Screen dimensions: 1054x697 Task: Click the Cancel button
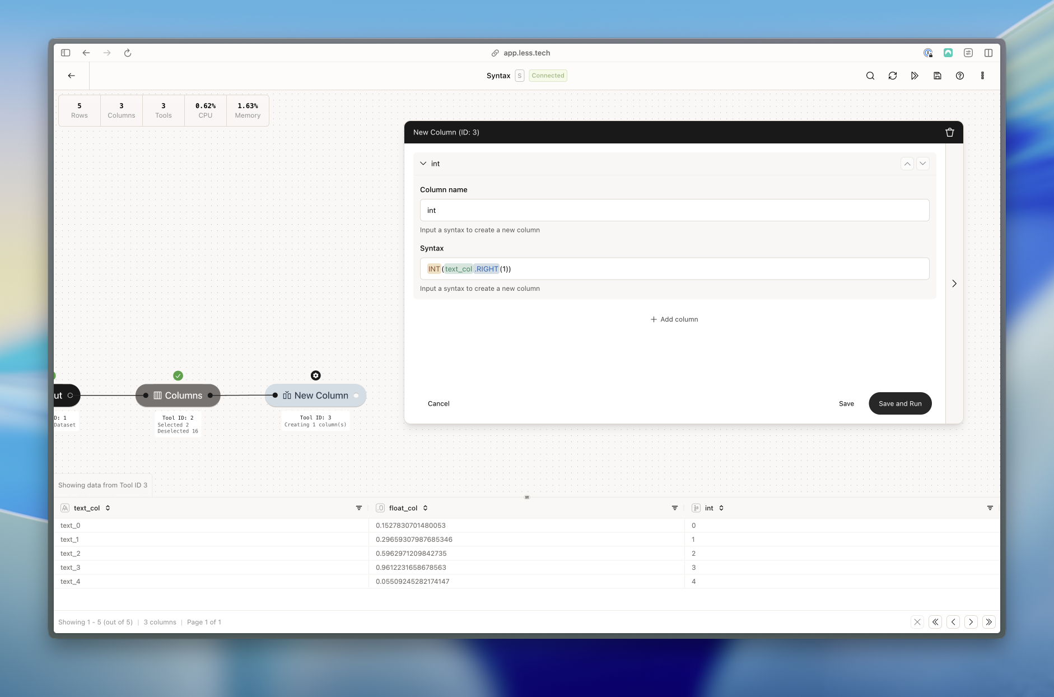[x=439, y=403]
